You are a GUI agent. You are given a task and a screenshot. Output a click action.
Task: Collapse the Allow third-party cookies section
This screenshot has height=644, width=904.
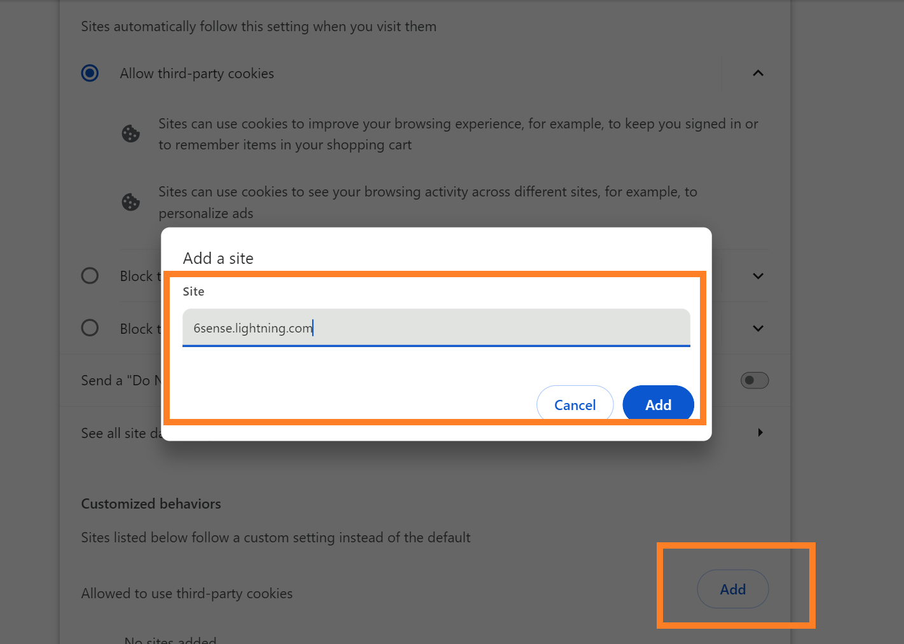coord(758,73)
